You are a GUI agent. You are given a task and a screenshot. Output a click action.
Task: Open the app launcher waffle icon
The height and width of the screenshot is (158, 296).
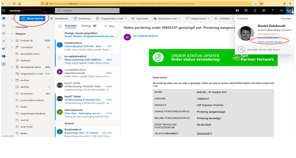point(3,10)
